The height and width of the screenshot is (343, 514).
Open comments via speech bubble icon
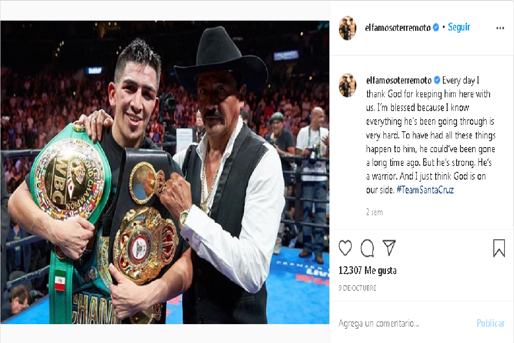point(367,248)
